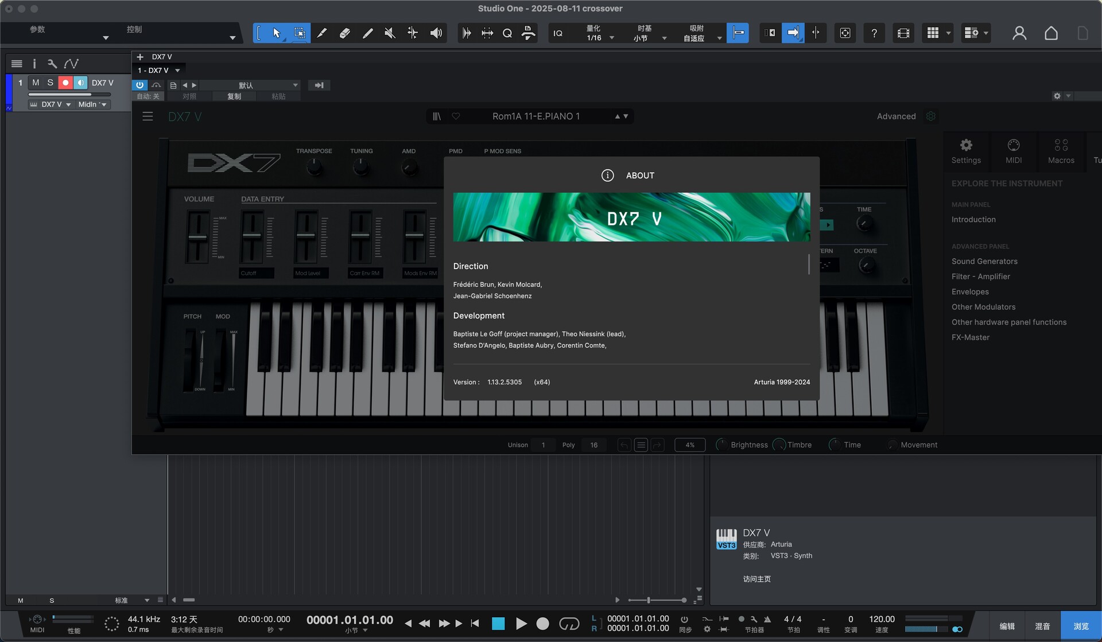
Task: Click the Advanced button
Action: (896, 116)
